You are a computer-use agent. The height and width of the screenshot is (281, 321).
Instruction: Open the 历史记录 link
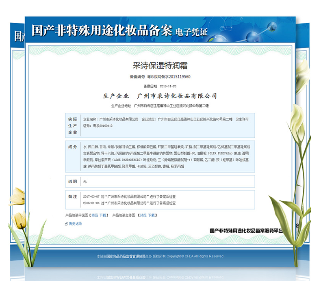[75, 224]
